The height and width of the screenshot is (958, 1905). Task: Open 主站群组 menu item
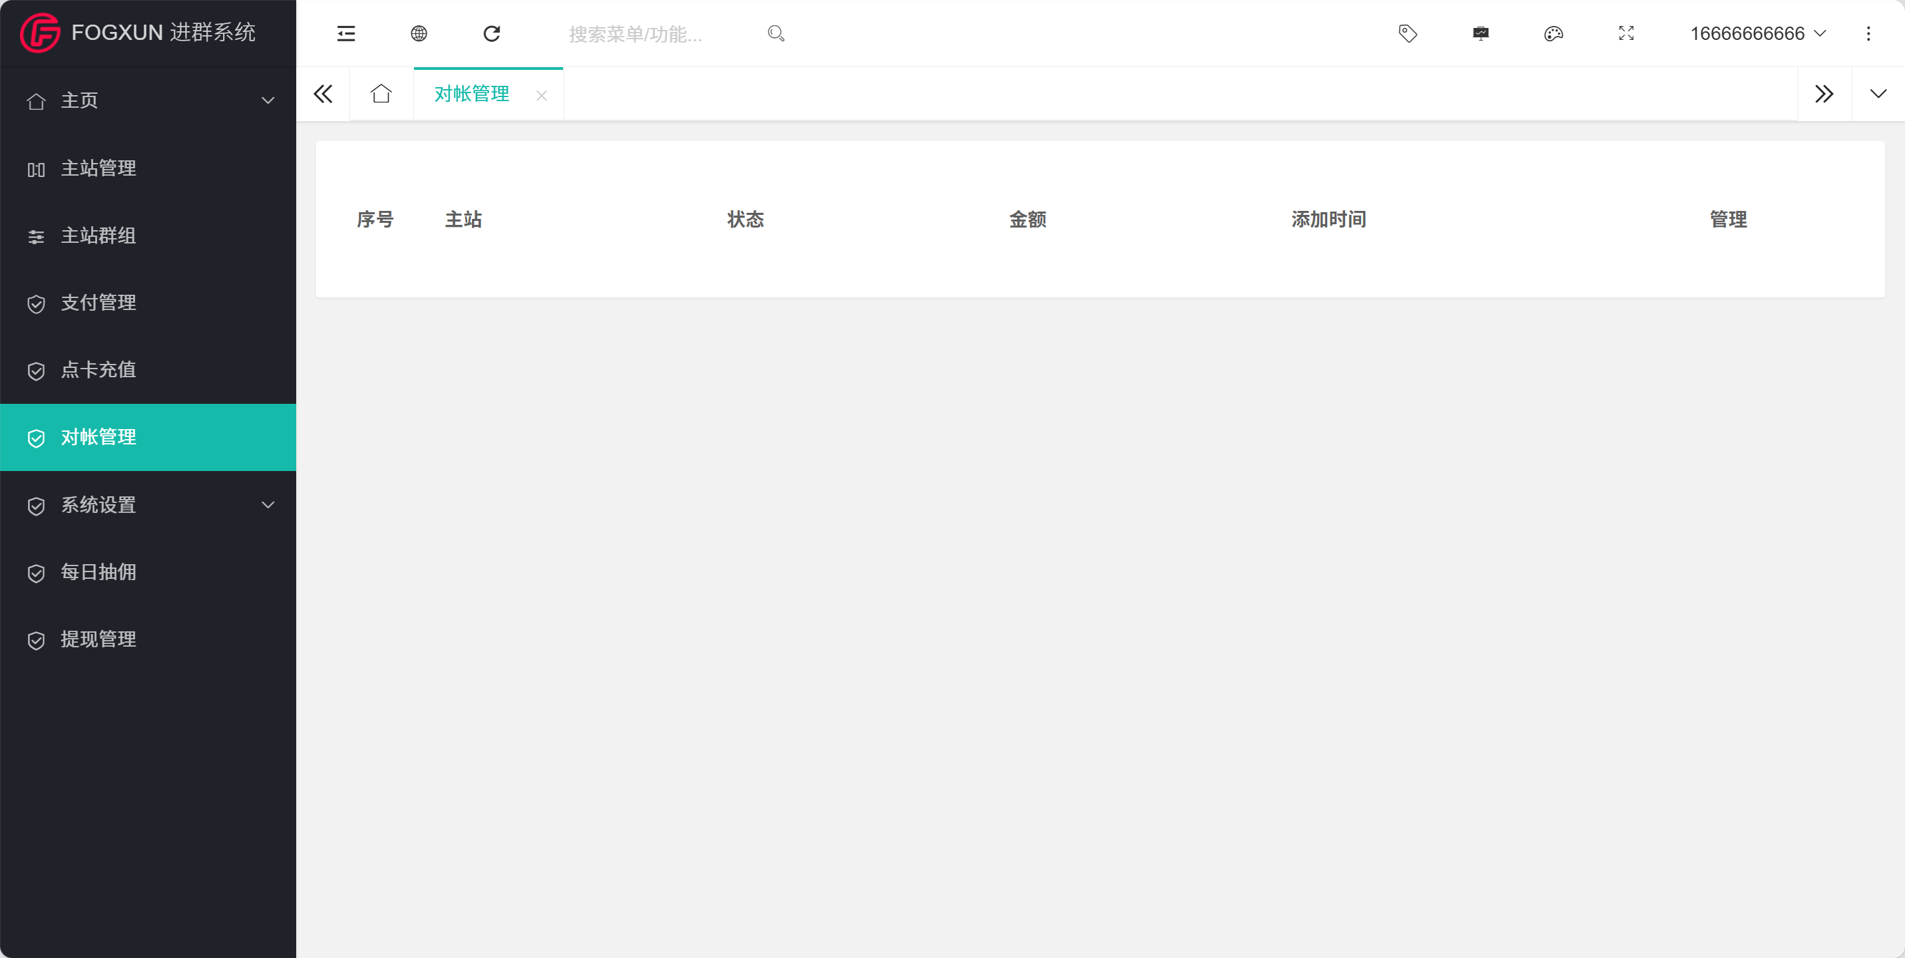click(x=148, y=235)
